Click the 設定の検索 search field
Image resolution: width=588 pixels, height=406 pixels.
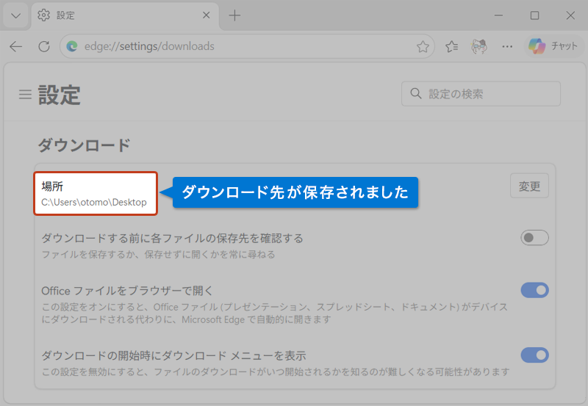tap(481, 94)
